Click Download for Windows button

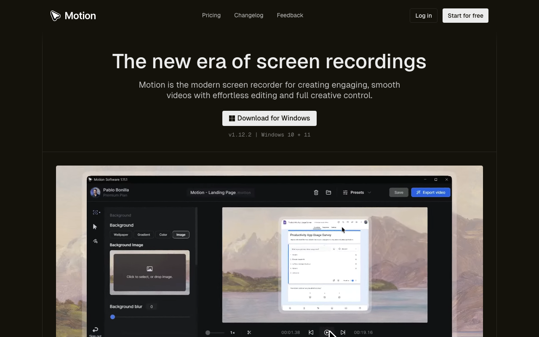(x=269, y=118)
